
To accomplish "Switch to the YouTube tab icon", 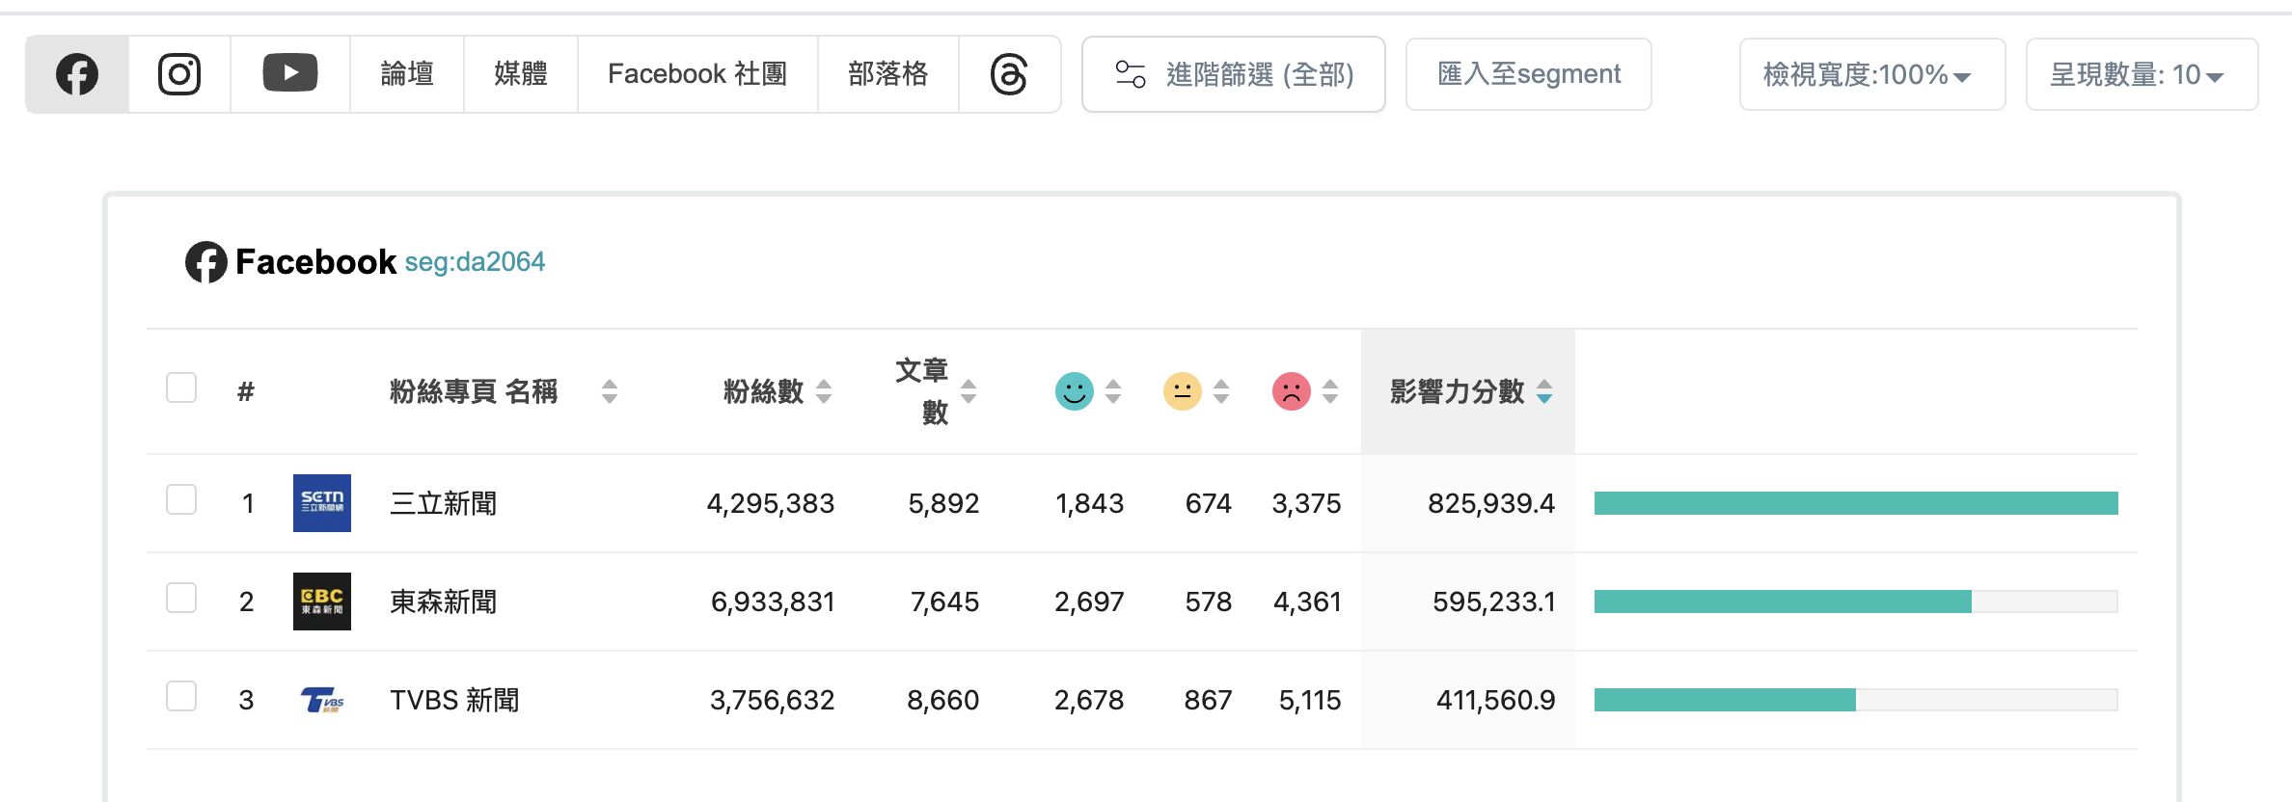I will [x=290, y=74].
